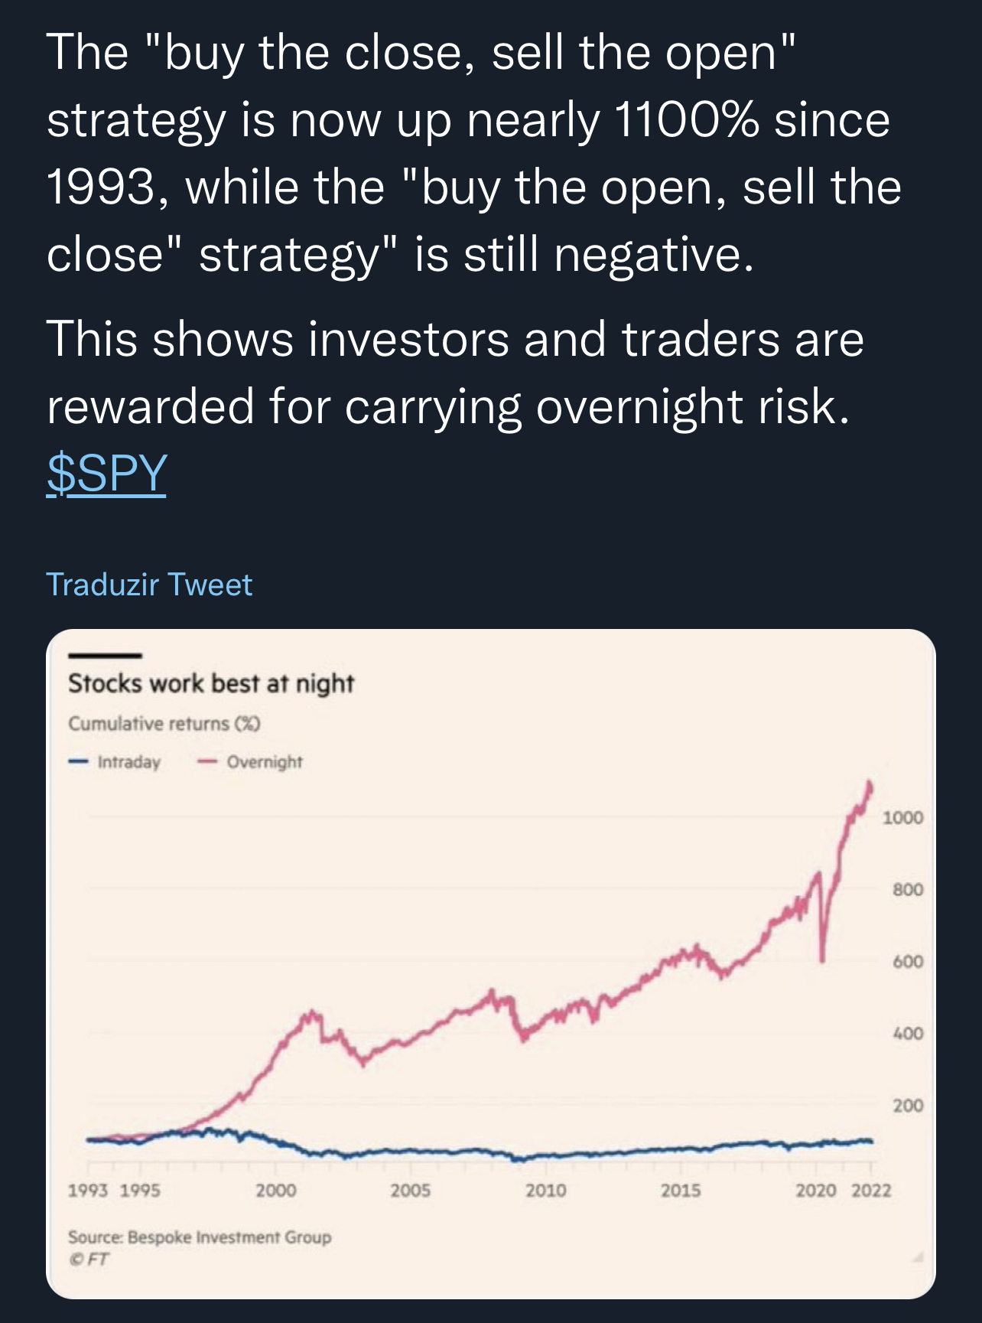
Task: Open the $SPY cashtag link
Action: (106, 473)
